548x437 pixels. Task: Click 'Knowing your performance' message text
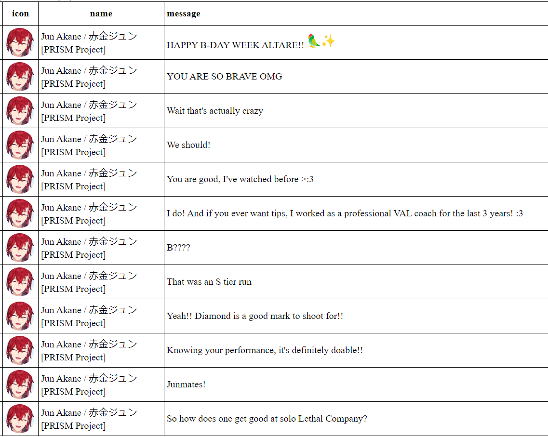point(265,350)
